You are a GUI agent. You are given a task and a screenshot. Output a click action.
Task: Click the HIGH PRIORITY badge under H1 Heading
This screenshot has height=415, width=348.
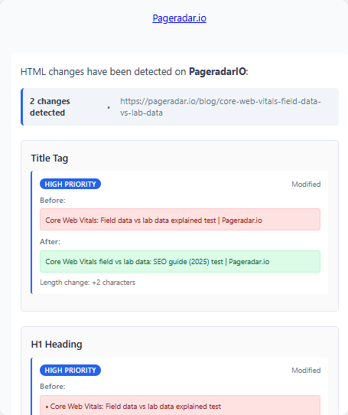pyautogui.click(x=70, y=370)
